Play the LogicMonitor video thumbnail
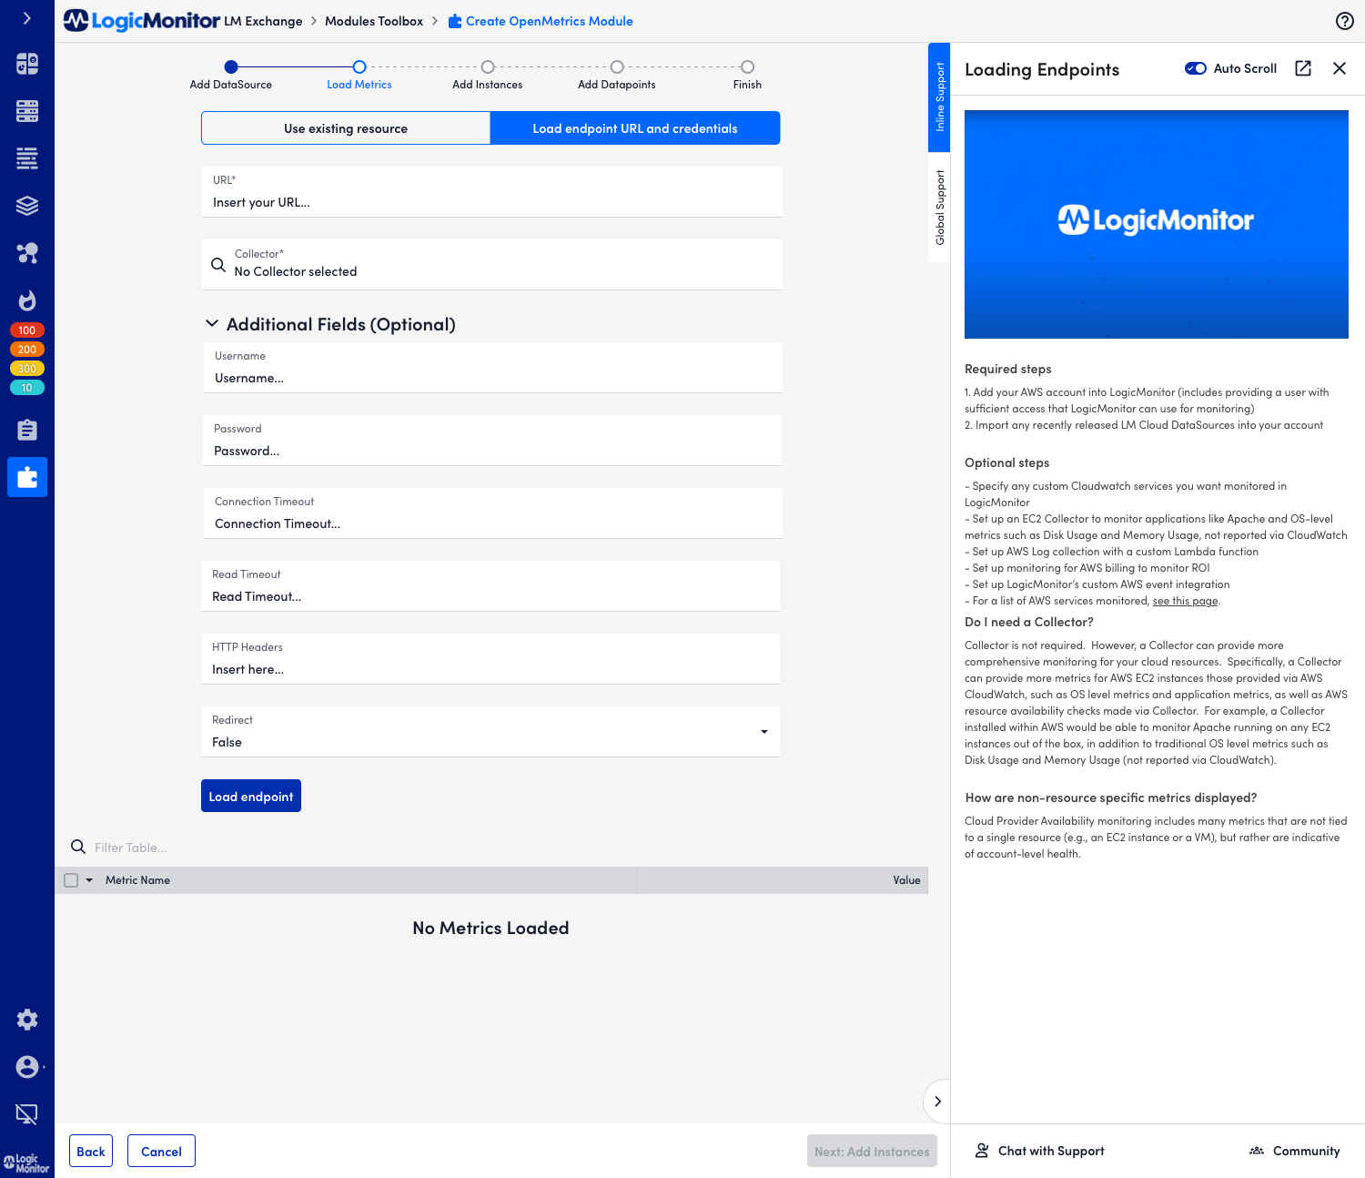1365x1178 pixels. click(1156, 224)
